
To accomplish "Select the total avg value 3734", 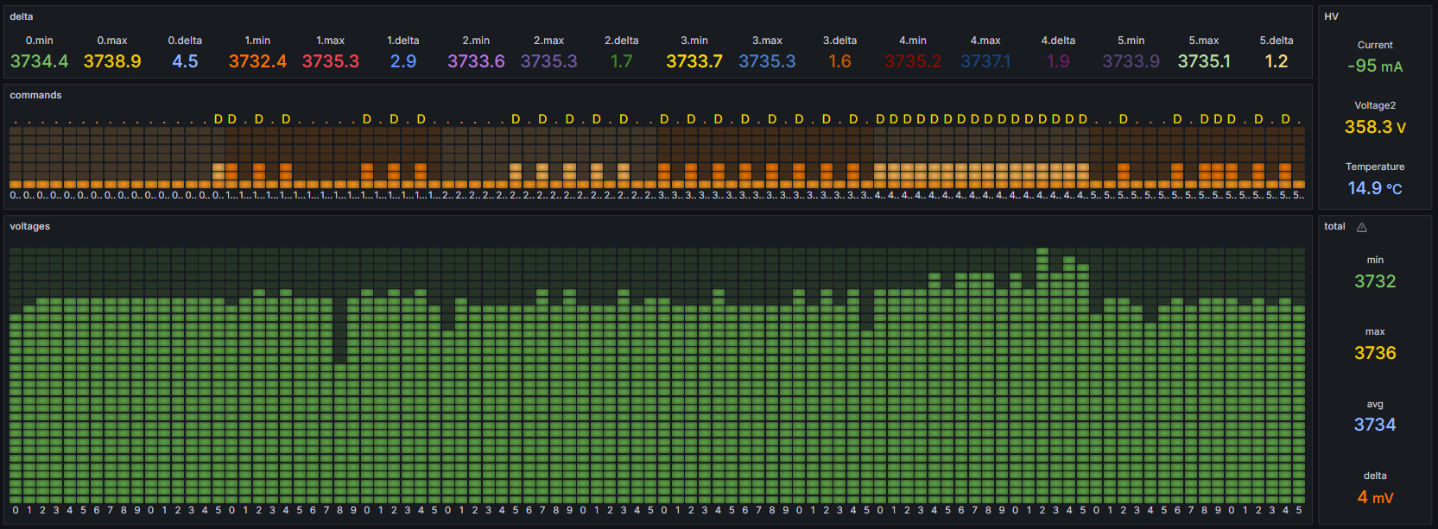I will pos(1375,425).
